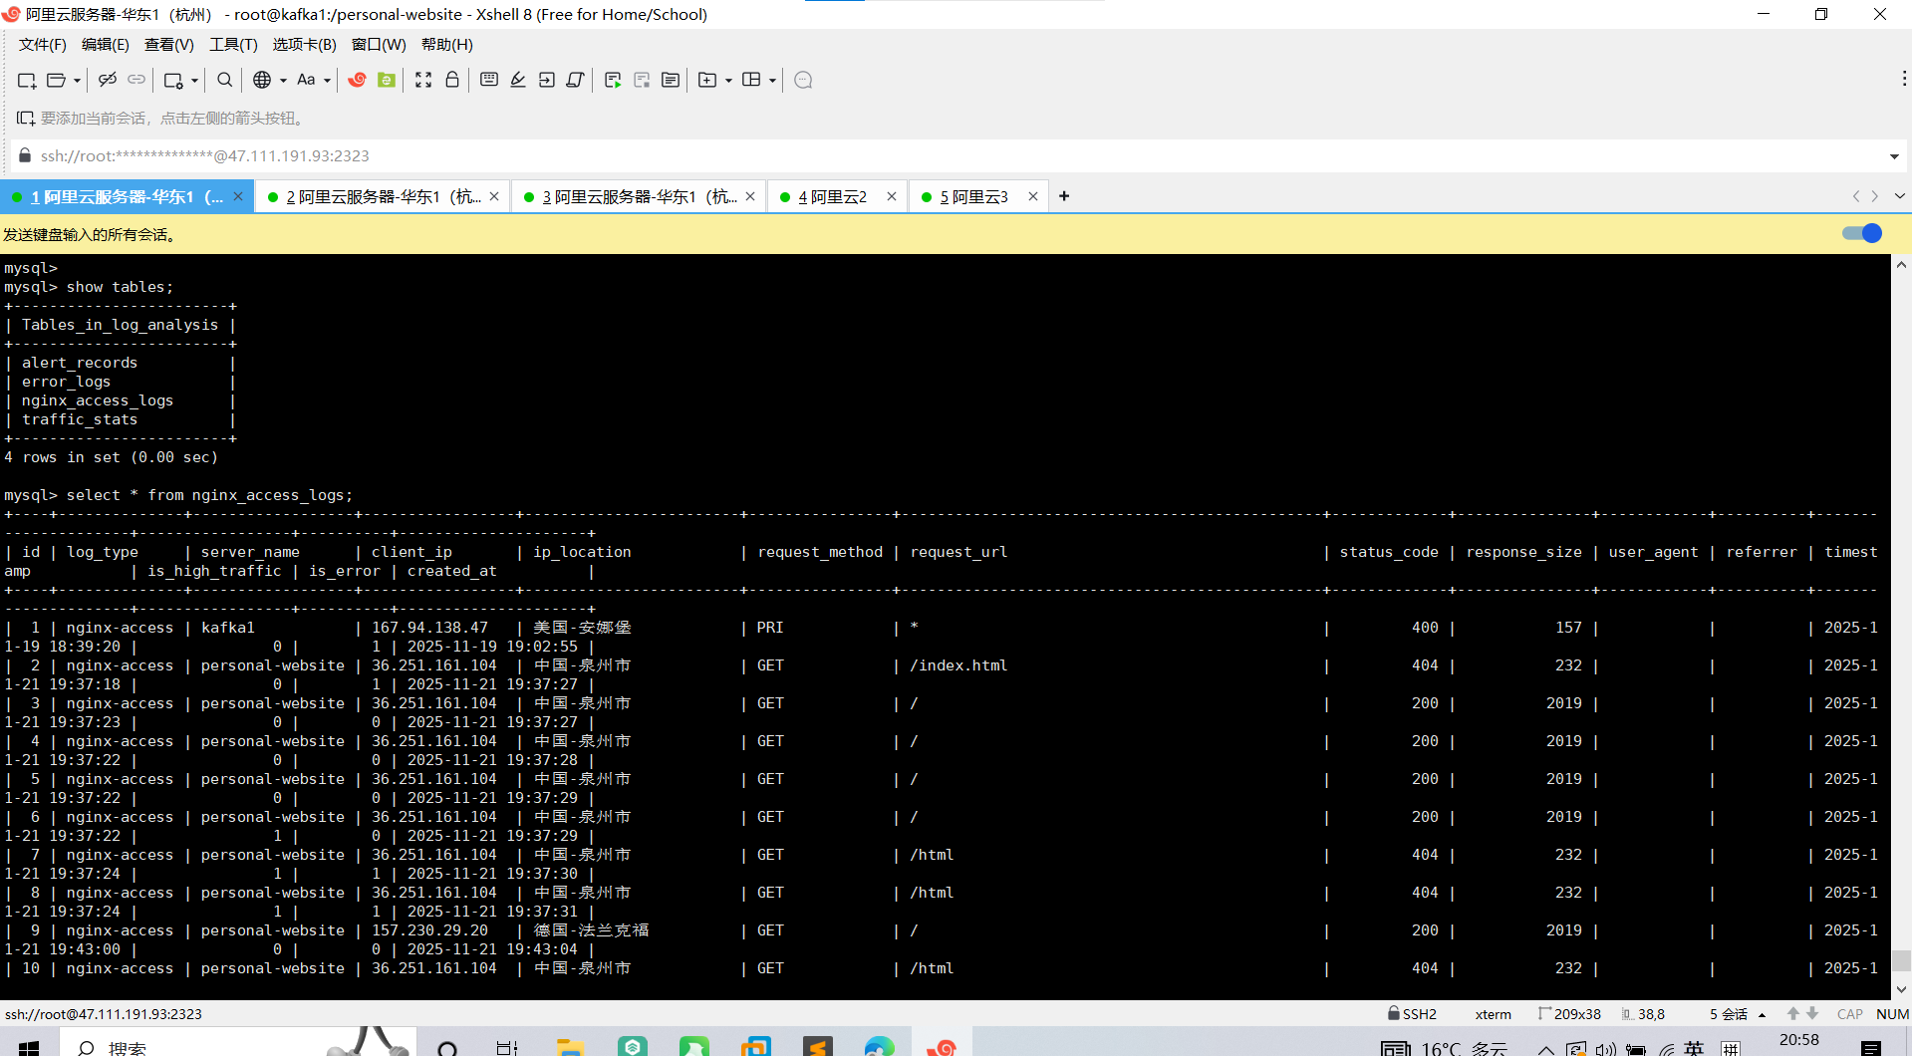1912x1056 pixels.
Task: Expand the Encoding globe dropdown arrow
Action: (x=283, y=81)
